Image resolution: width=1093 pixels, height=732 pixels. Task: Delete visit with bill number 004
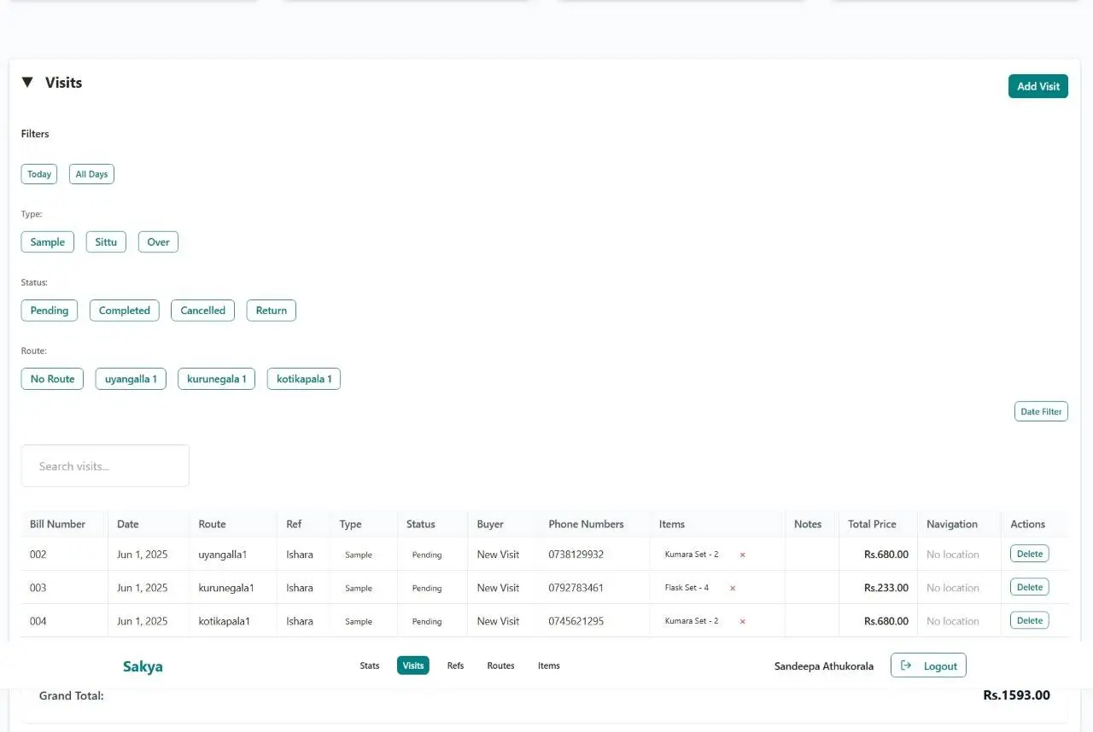(1030, 620)
